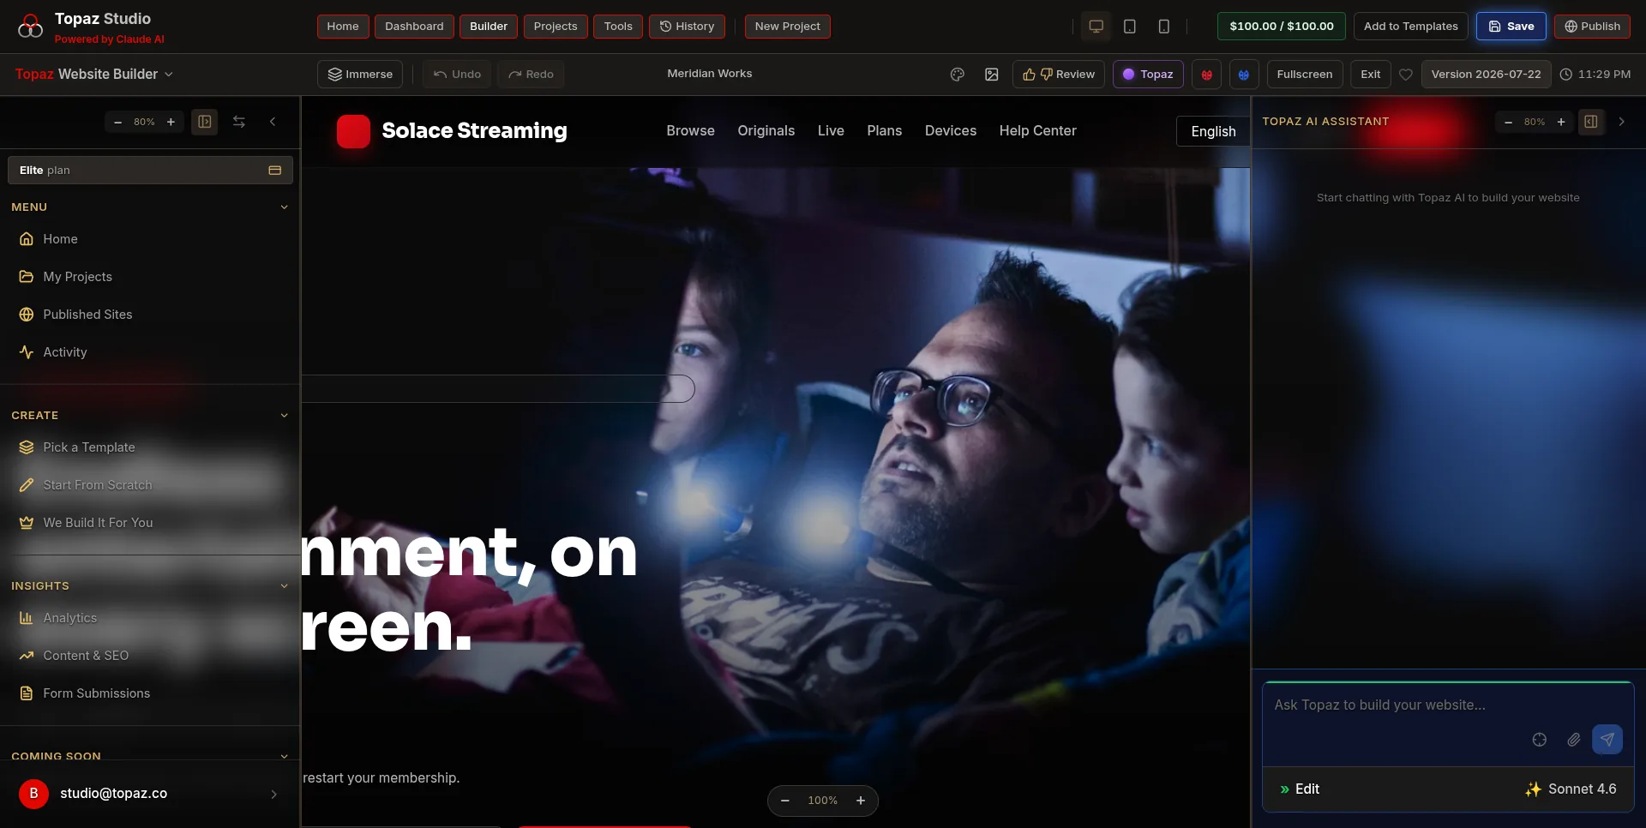
Task: Favorite with the heart icon
Action: pyautogui.click(x=1406, y=75)
